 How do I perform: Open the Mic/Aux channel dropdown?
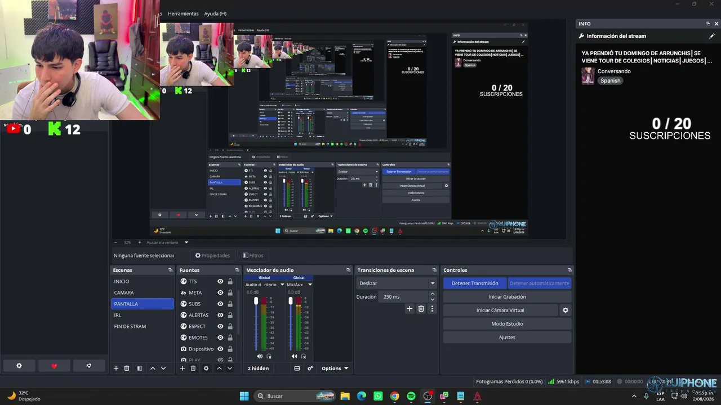tap(310, 285)
